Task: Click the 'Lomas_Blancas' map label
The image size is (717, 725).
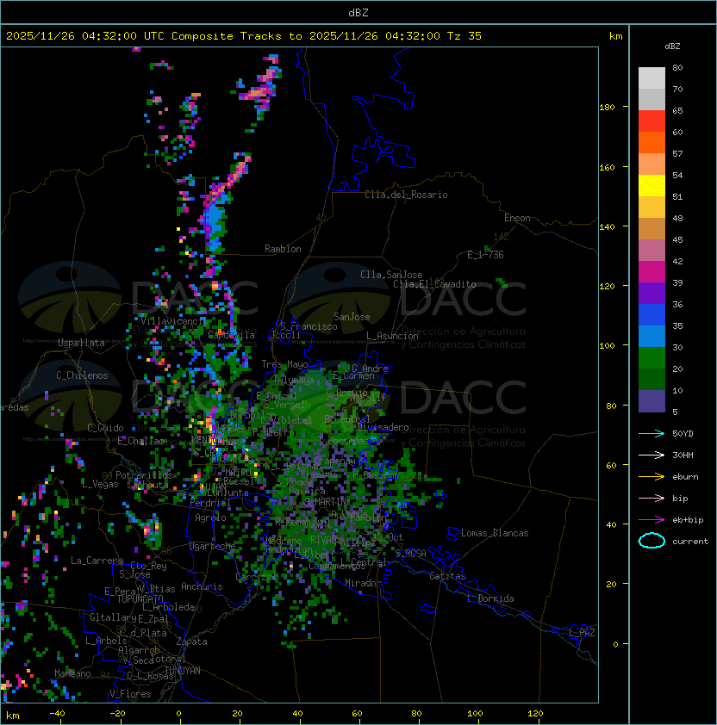Action: tap(495, 533)
